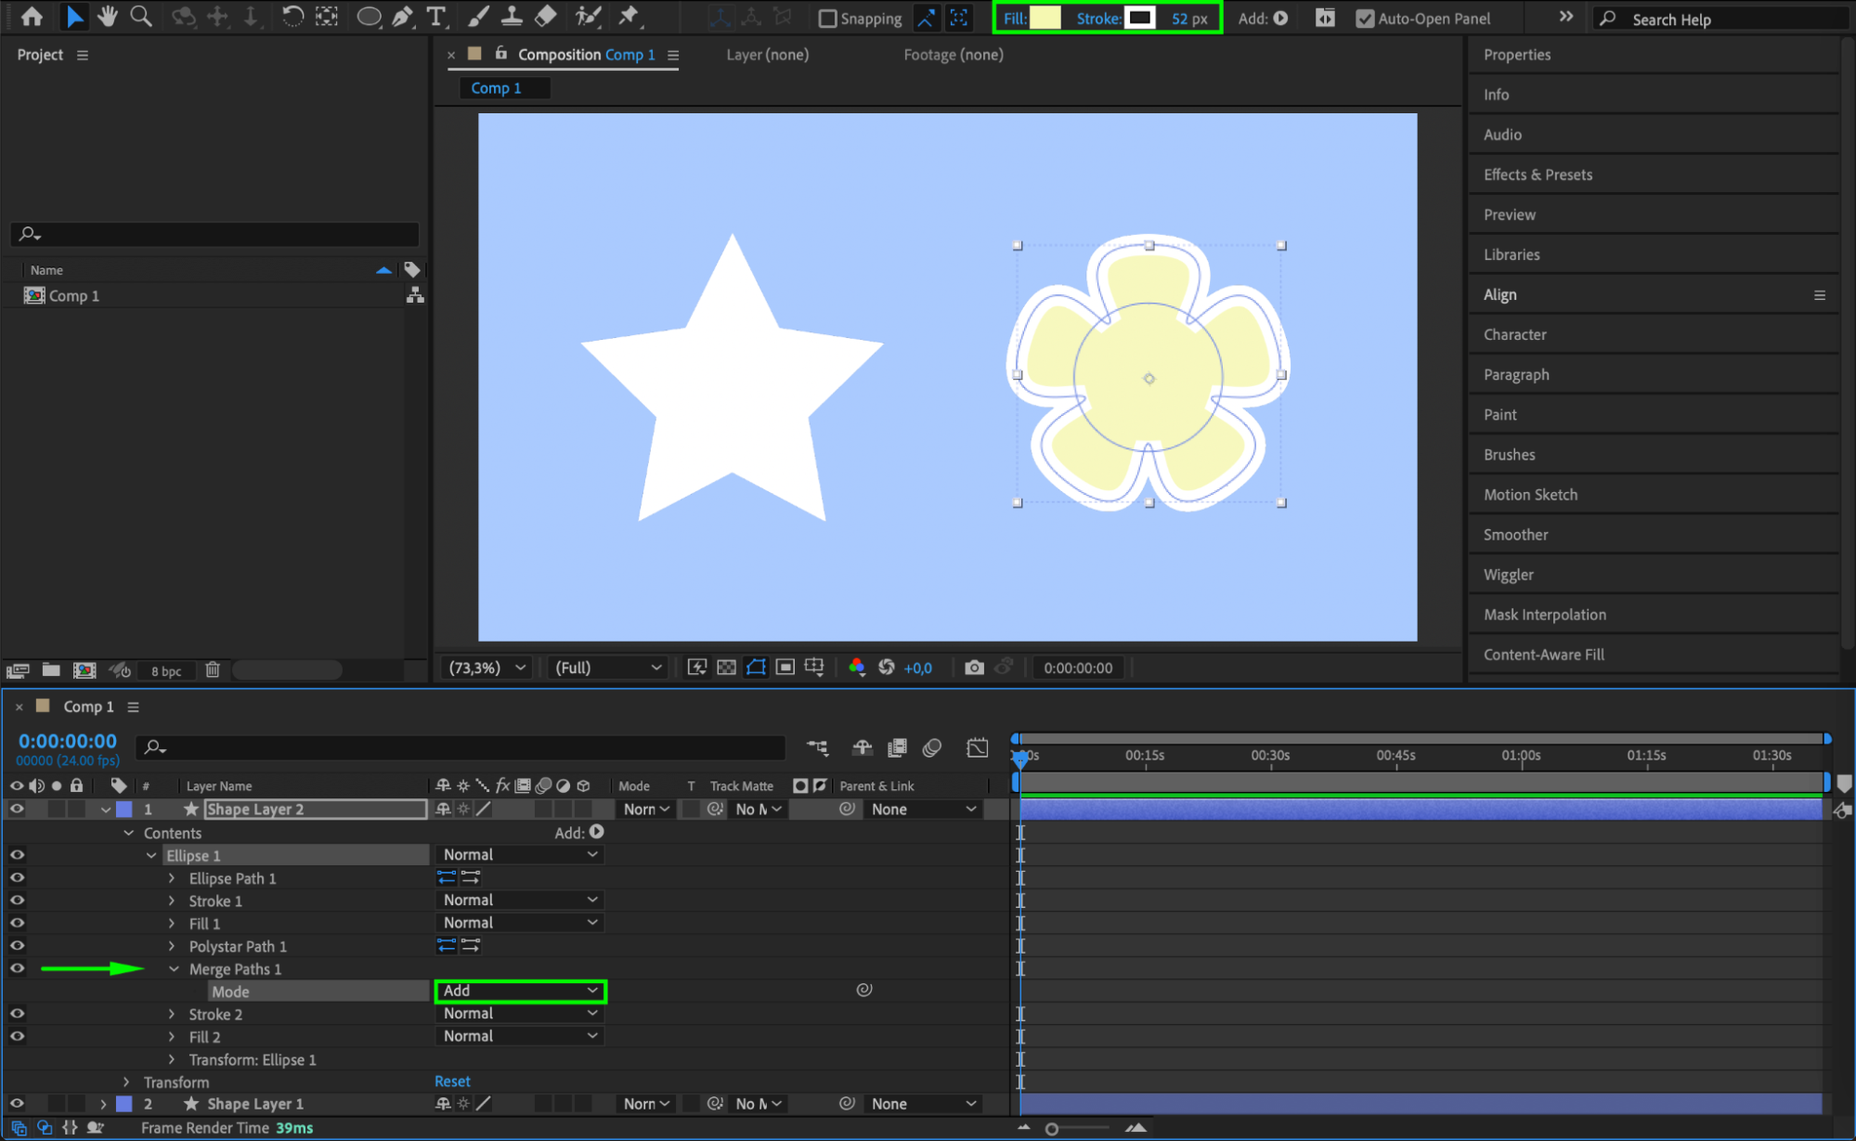Open the Effects & Presets panel
The height and width of the screenshot is (1141, 1856).
[x=1538, y=175]
